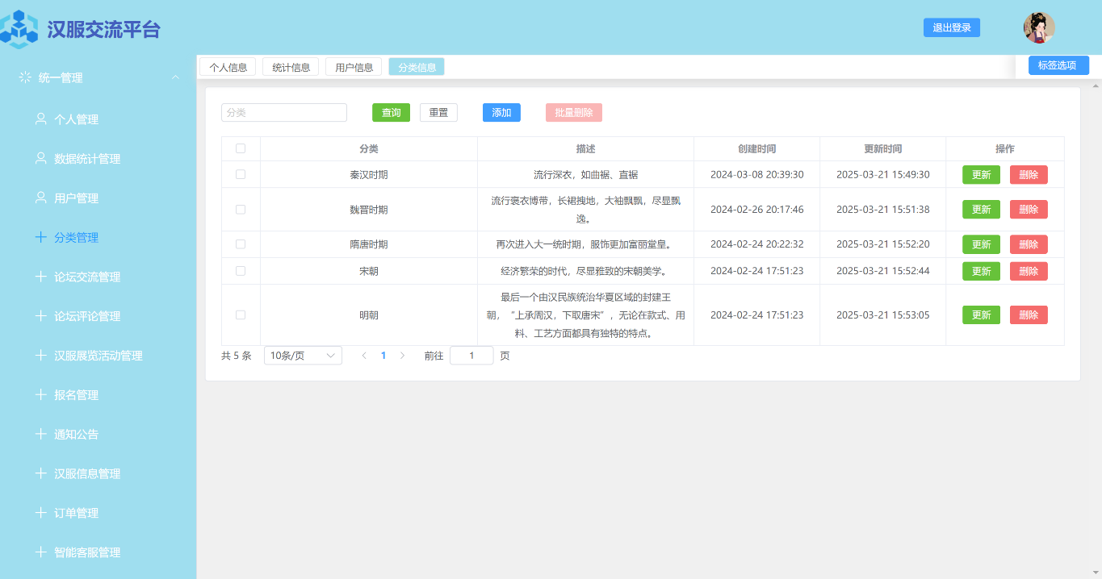Click 删除 for 隋唐时期 row
This screenshot has height=579, width=1102.
(1029, 244)
